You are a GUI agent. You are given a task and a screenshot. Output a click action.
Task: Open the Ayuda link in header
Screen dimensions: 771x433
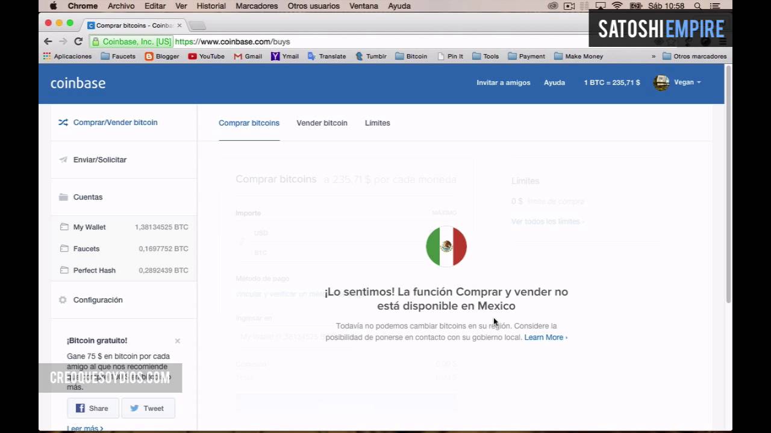point(554,82)
